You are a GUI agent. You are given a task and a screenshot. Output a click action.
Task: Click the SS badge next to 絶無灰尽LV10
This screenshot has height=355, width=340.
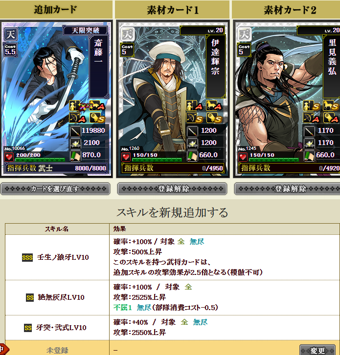coord(30,297)
